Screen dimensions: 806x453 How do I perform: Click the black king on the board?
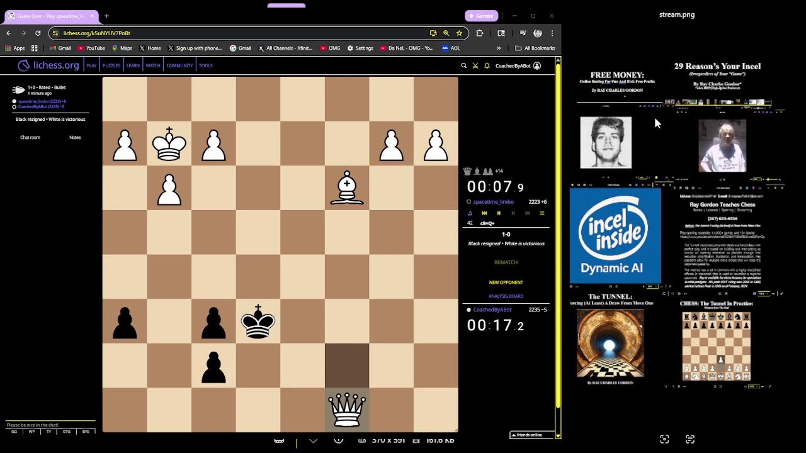(258, 322)
